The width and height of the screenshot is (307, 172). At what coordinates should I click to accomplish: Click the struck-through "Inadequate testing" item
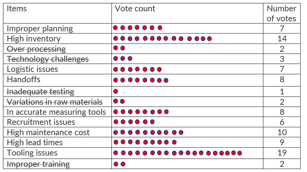[40, 91]
